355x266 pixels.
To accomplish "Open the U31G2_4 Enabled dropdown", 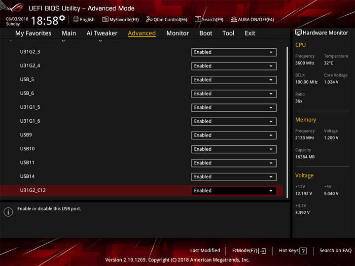I will (234, 66).
